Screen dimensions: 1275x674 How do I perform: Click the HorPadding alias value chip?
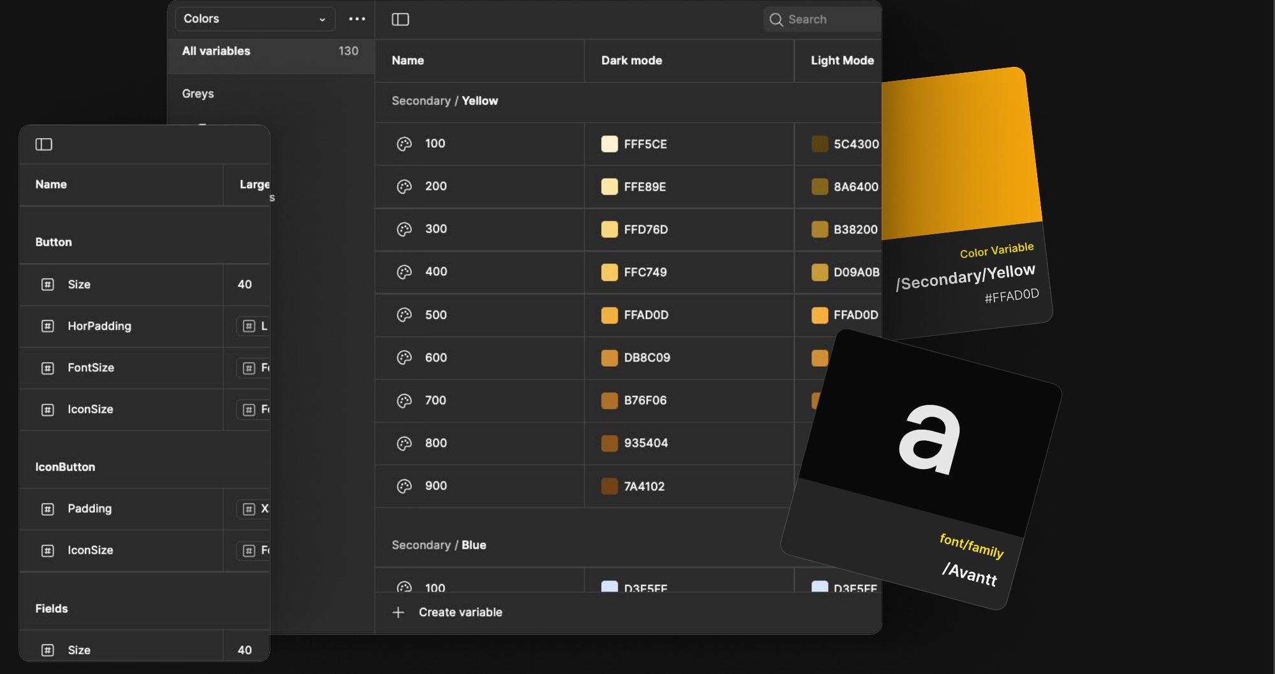(x=254, y=326)
